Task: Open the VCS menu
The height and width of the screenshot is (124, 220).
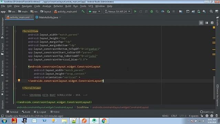Action: click(91, 6)
